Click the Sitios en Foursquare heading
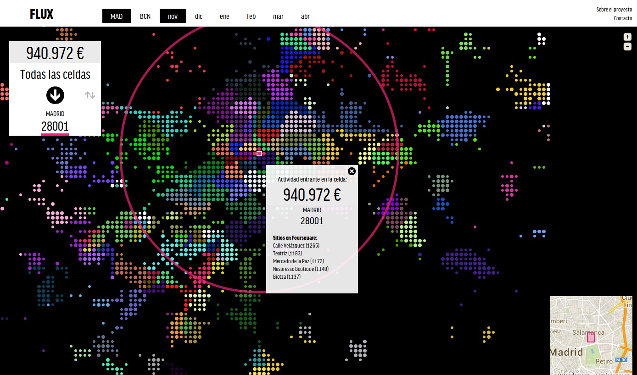This screenshot has height=375, width=637. [295, 237]
